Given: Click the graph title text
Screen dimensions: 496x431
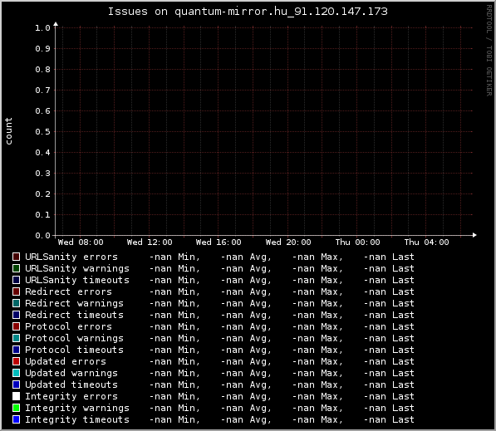Looking at the screenshot, I should (248, 12).
